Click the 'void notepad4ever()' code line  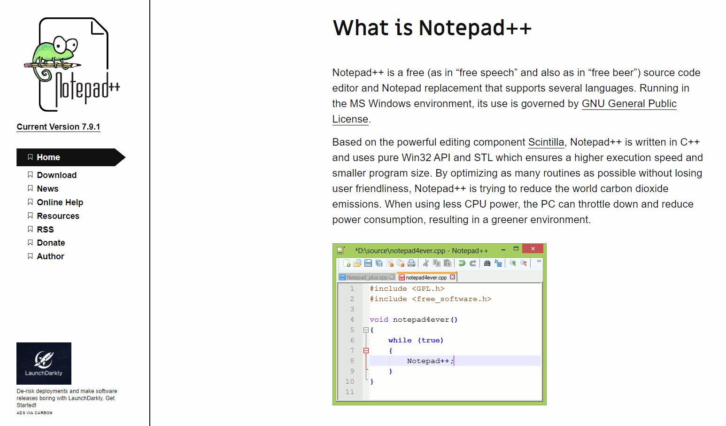(x=413, y=320)
